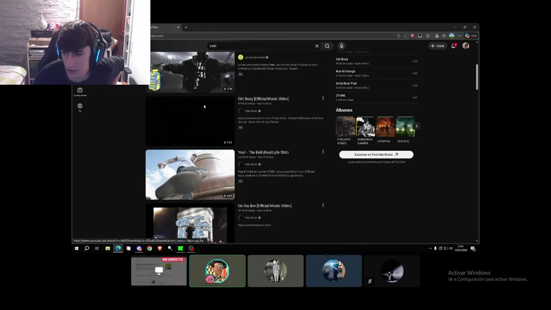This screenshot has height=310, width=551.
Task: Open Gët Busy [Official Music Video] title
Action: pos(263,99)
